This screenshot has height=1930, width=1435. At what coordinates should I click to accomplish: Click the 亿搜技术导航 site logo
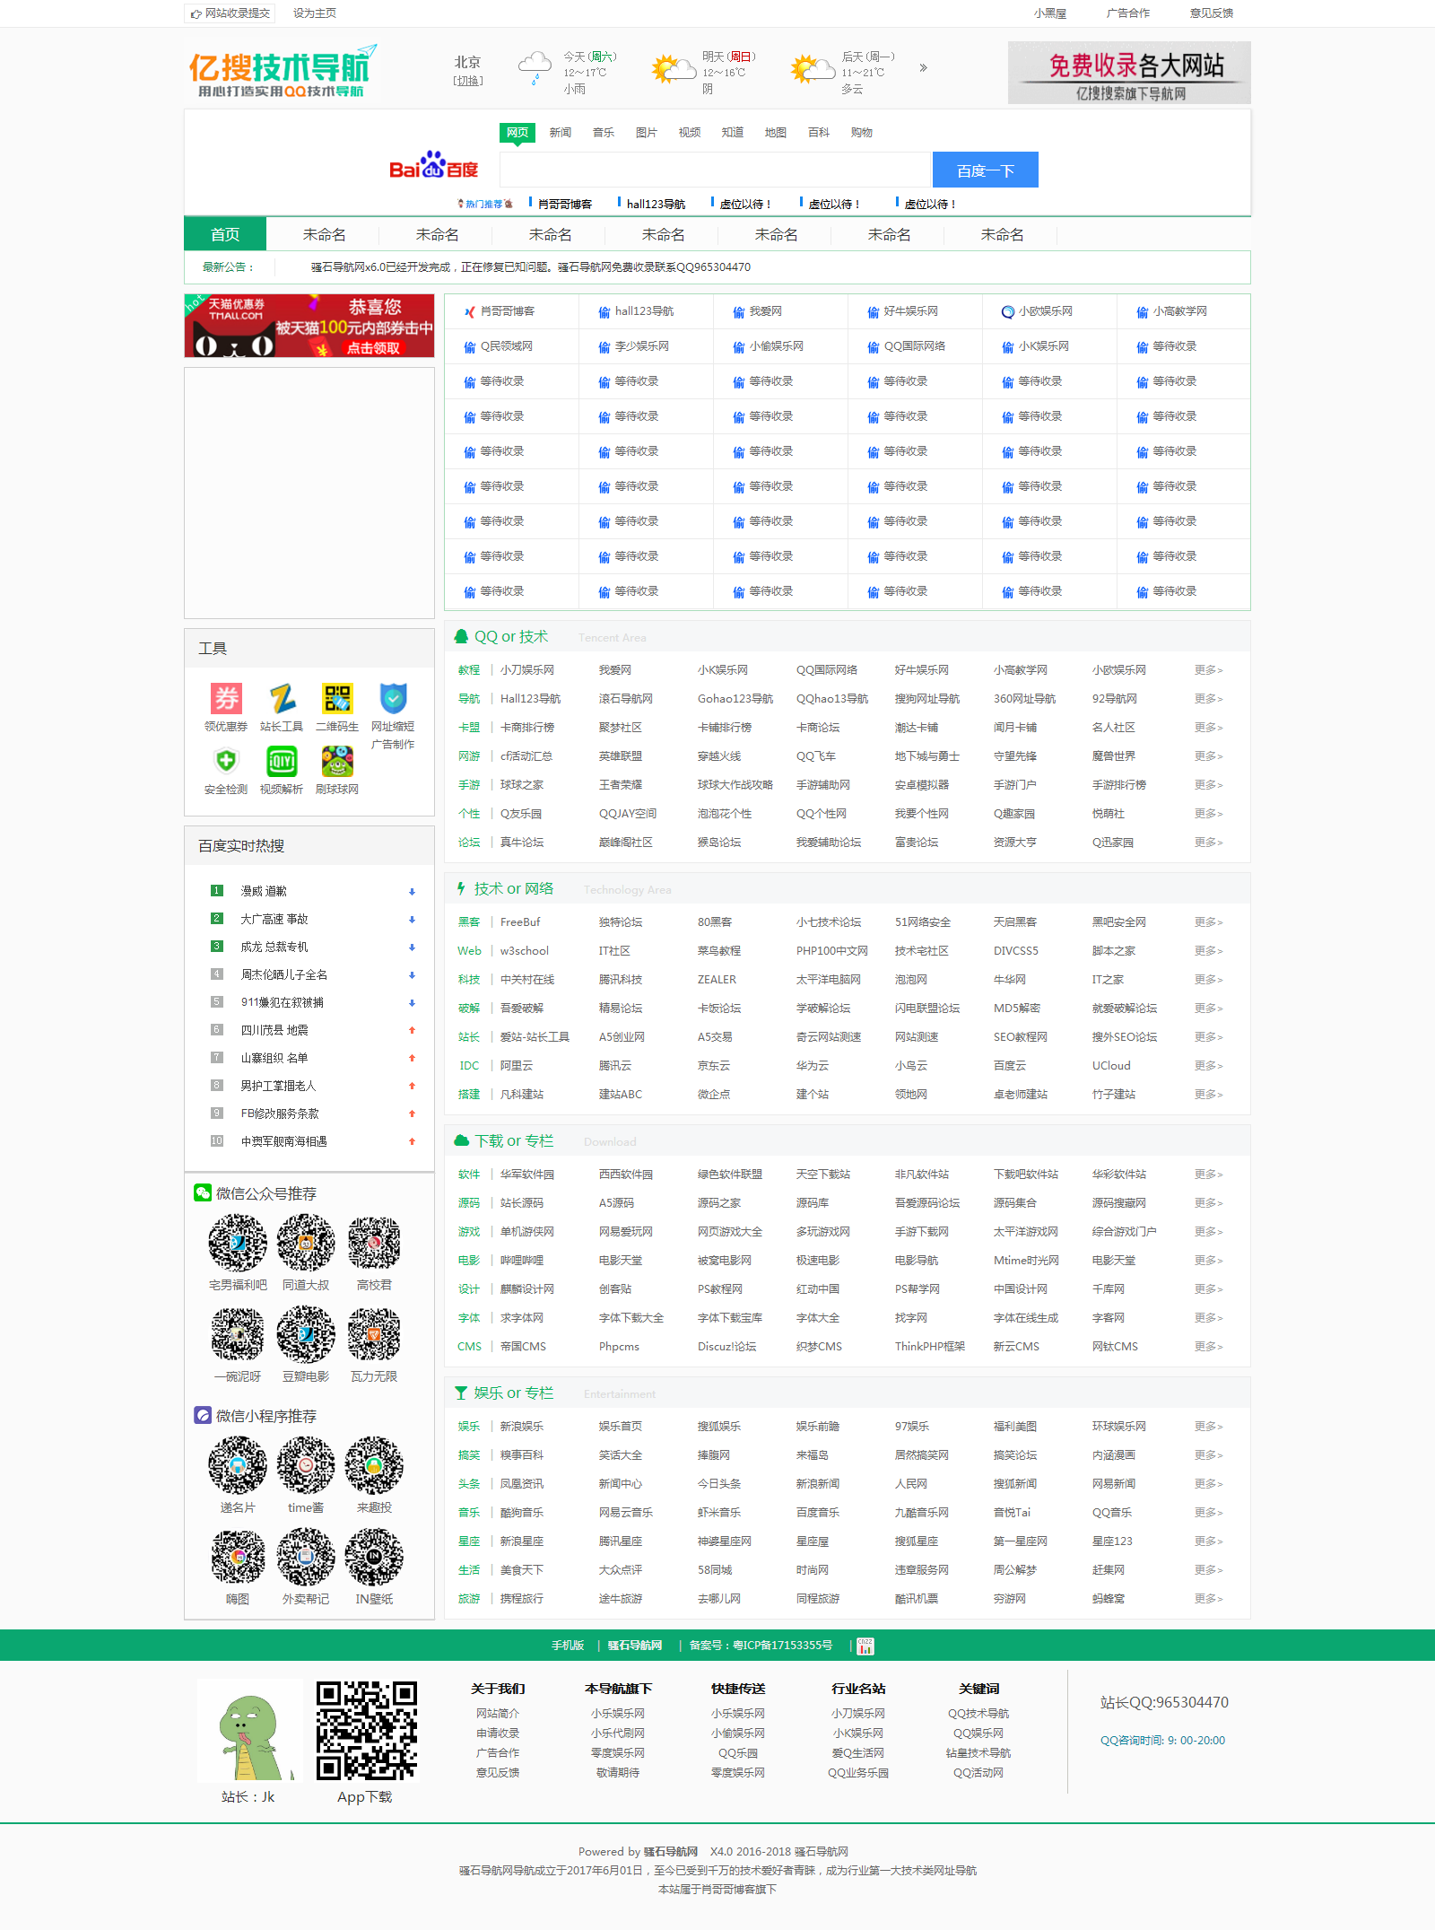click(283, 72)
